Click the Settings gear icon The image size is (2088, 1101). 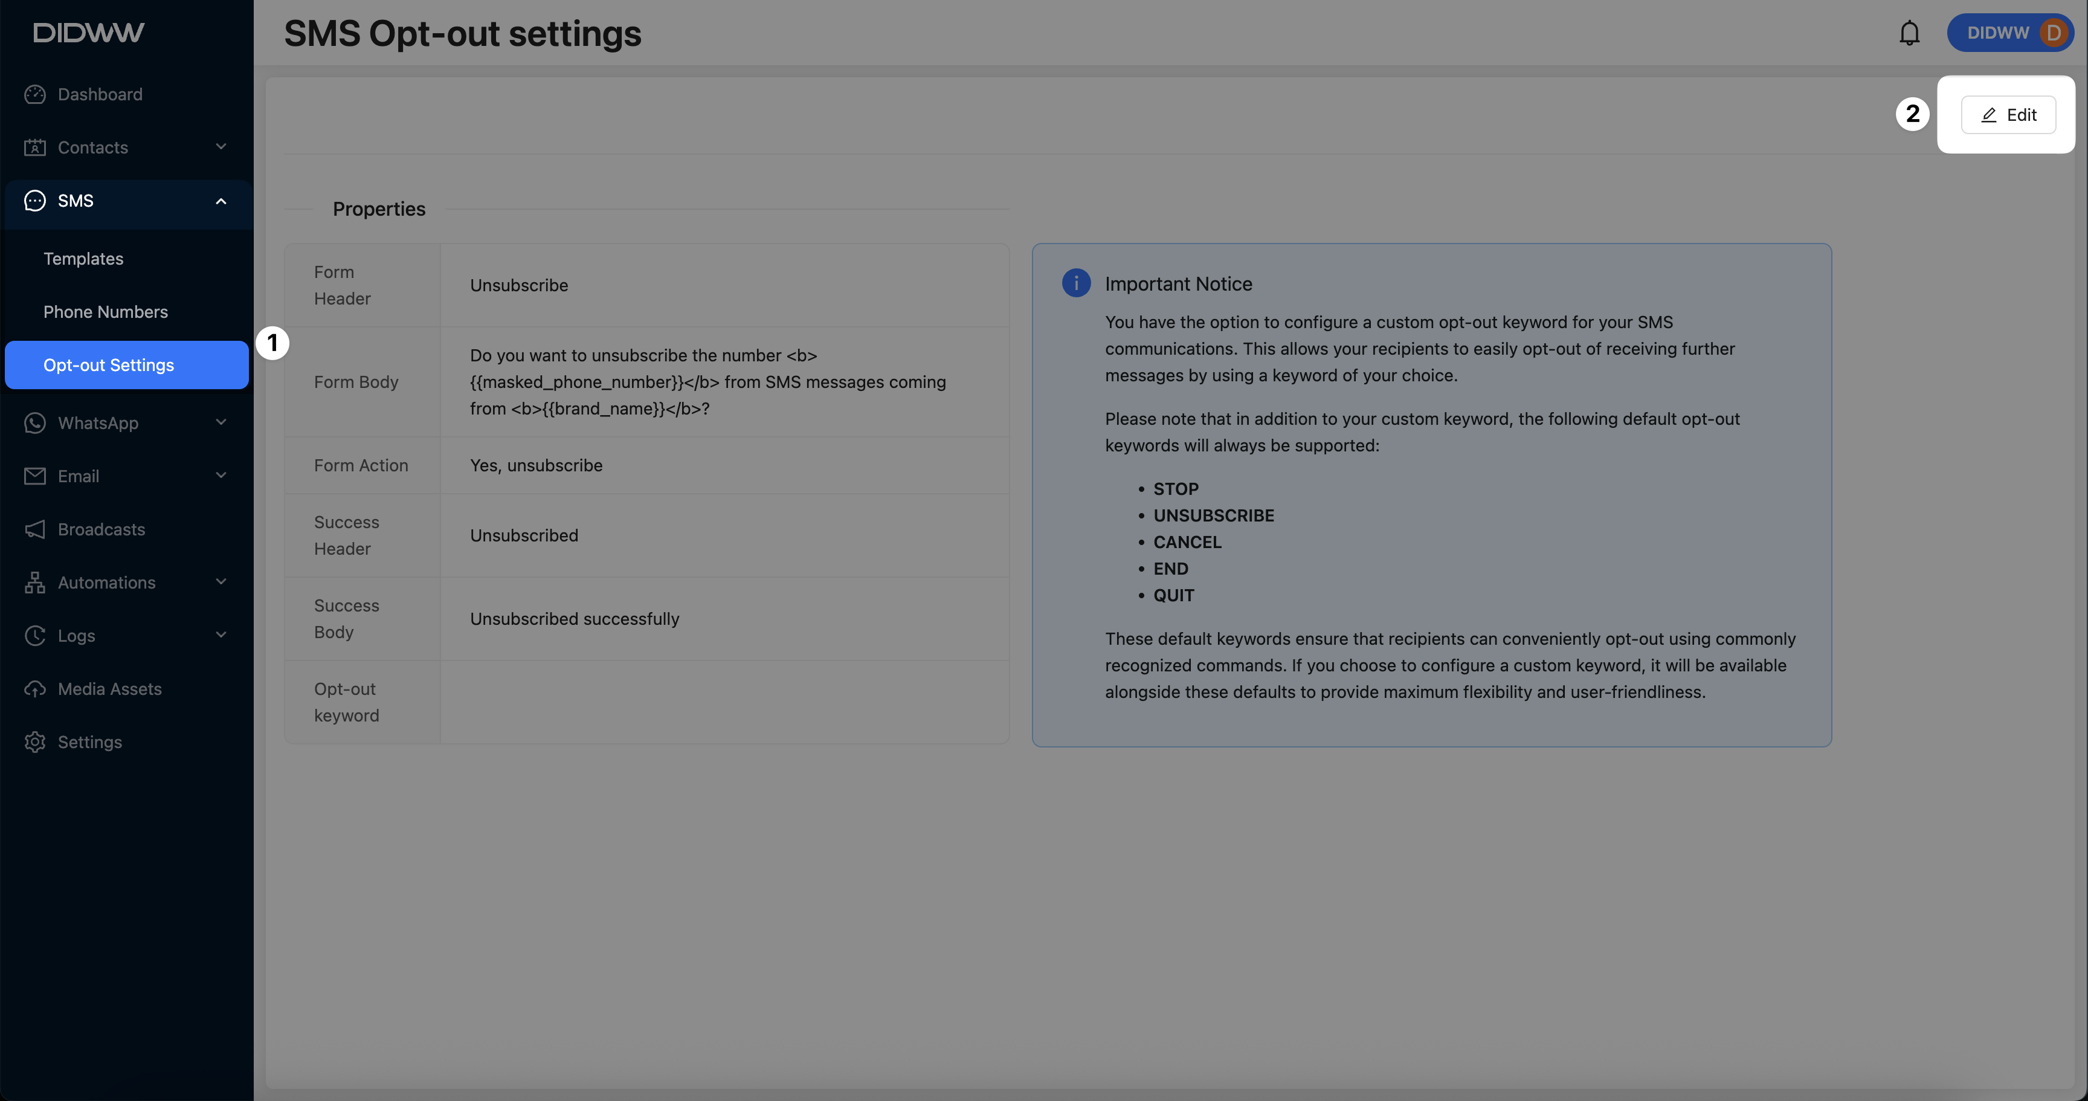pos(35,742)
